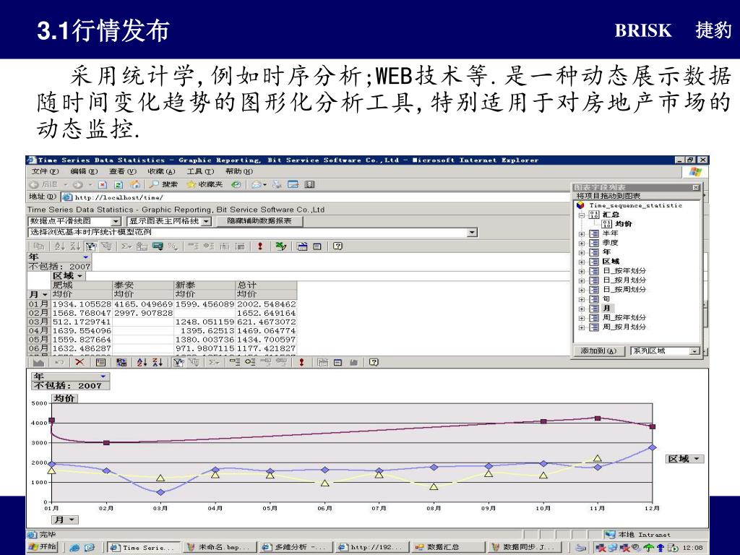Open the 帮助(H) menu

pos(238,172)
